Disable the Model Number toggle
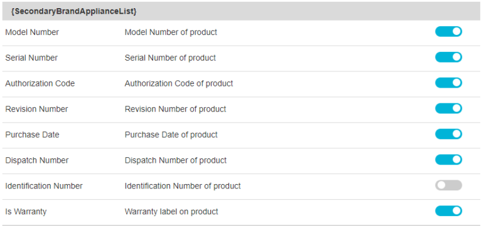 [448, 31]
